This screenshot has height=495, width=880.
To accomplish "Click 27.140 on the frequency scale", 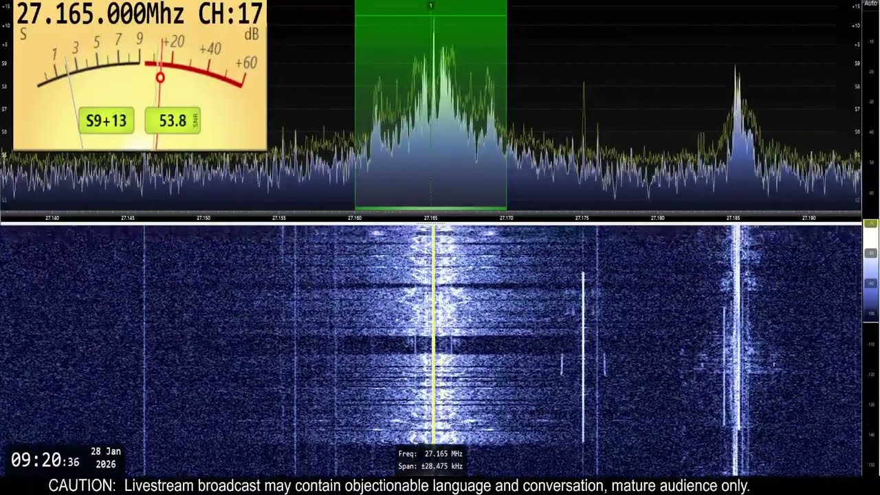I will (x=52, y=218).
